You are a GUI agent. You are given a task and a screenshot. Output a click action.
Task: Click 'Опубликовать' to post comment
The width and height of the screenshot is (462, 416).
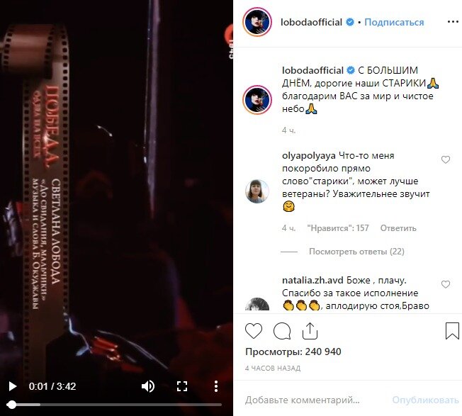[425, 400]
